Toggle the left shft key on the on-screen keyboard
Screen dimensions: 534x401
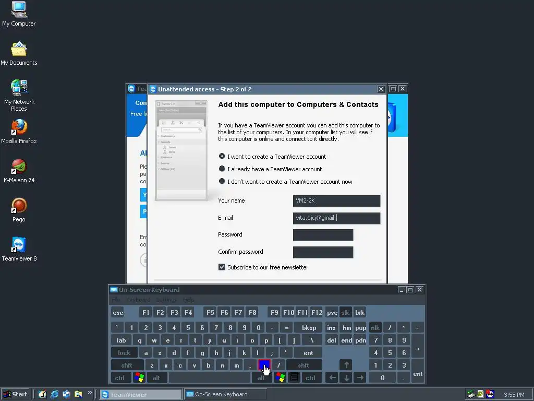(x=127, y=365)
